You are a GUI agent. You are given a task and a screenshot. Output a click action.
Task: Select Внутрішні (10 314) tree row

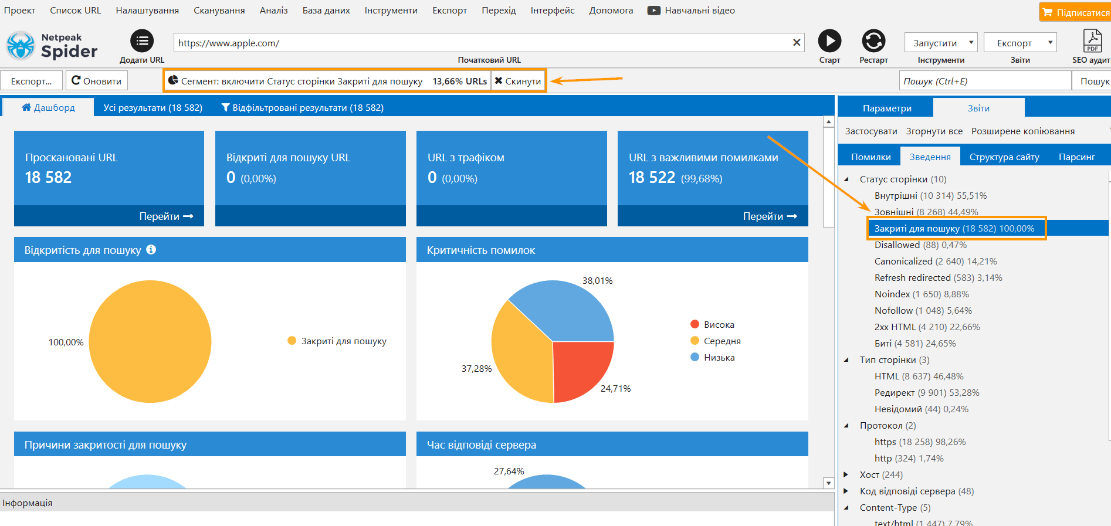tap(930, 196)
